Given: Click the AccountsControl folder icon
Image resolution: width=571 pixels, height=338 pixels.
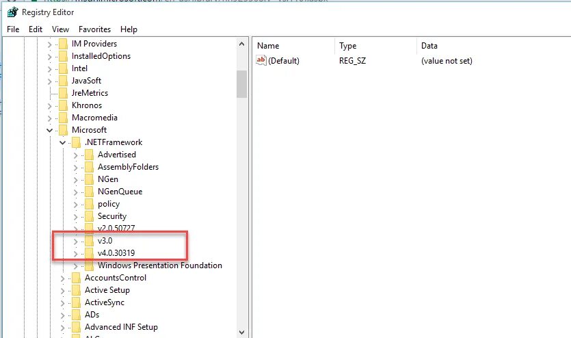Looking at the screenshot, I should tap(77, 278).
